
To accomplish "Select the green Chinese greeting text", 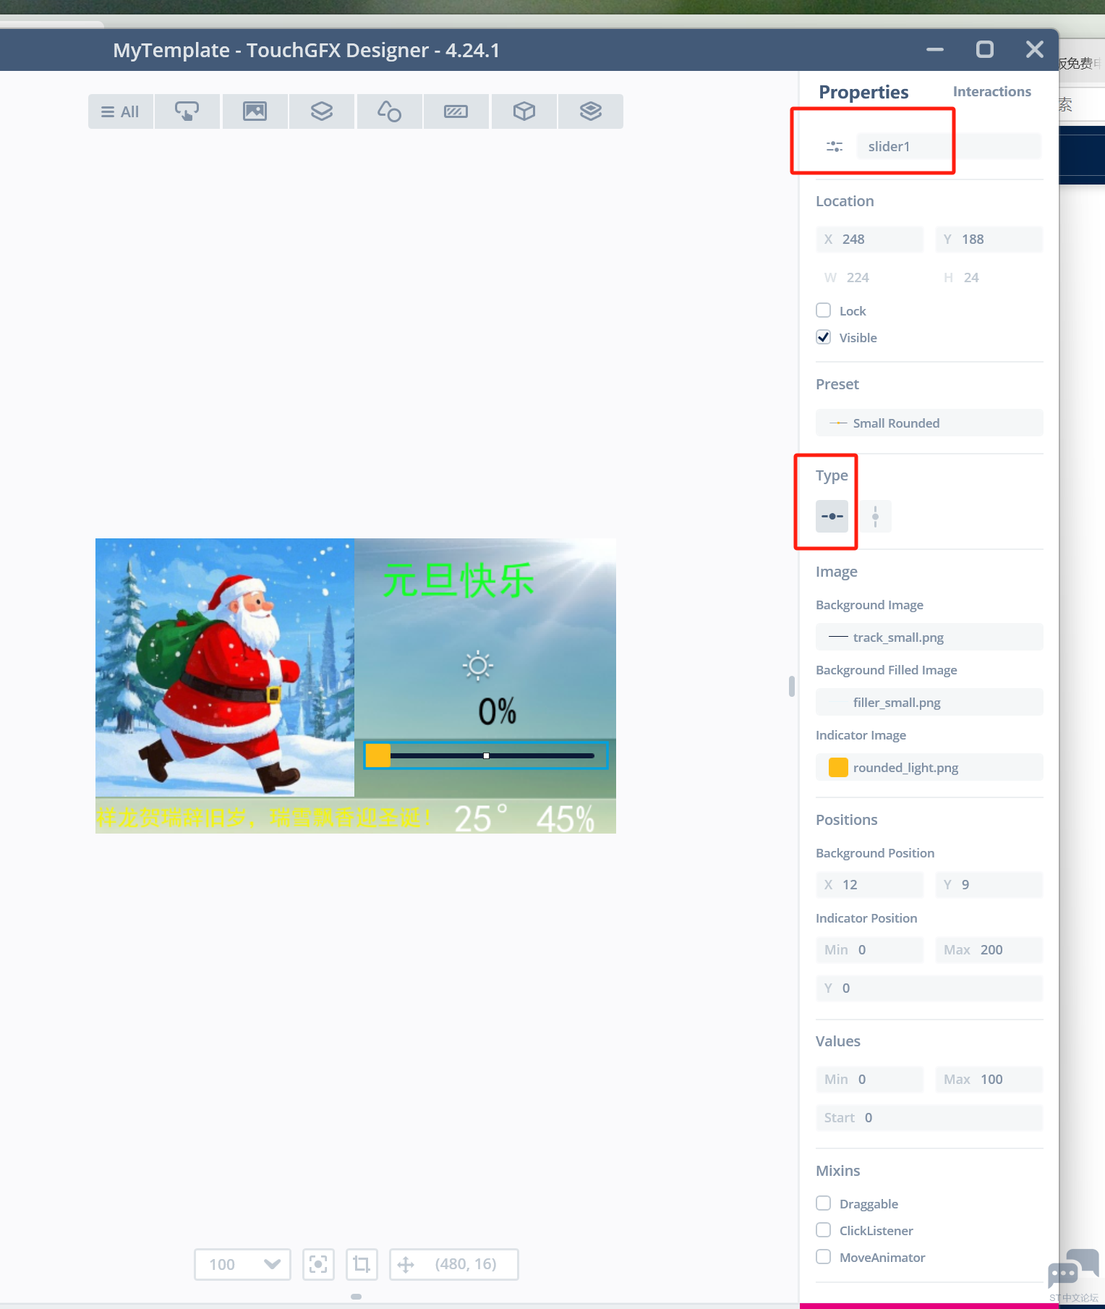I will tap(458, 580).
